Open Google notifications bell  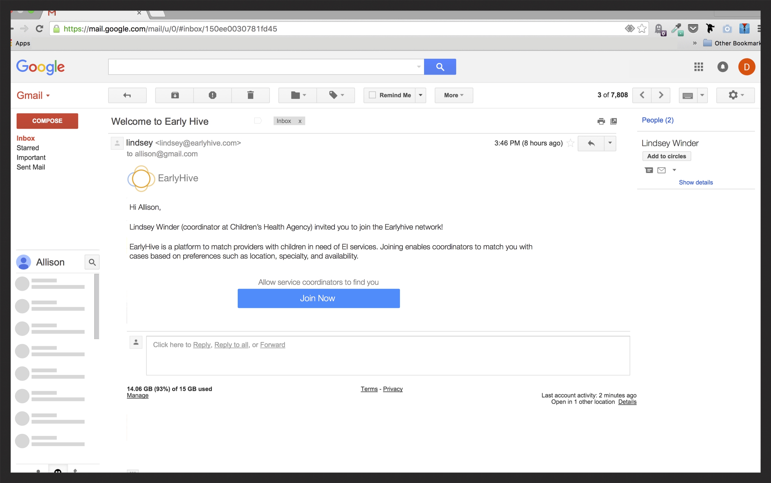tap(722, 67)
